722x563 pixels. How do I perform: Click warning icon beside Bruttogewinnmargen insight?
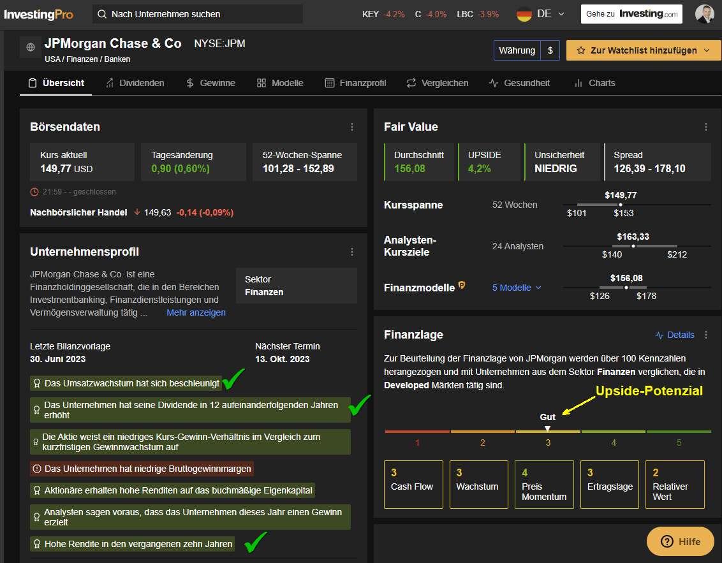(37, 469)
